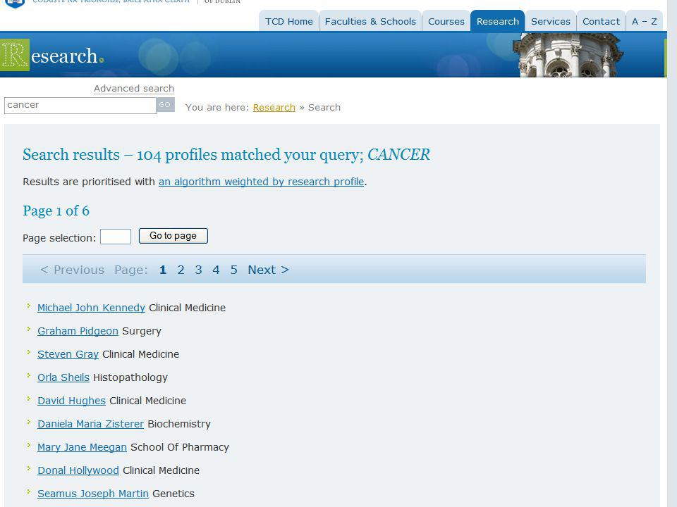
Task: Click the bullet arrow beside Daniela Maria Zisterer
Action: click(28, 422)
